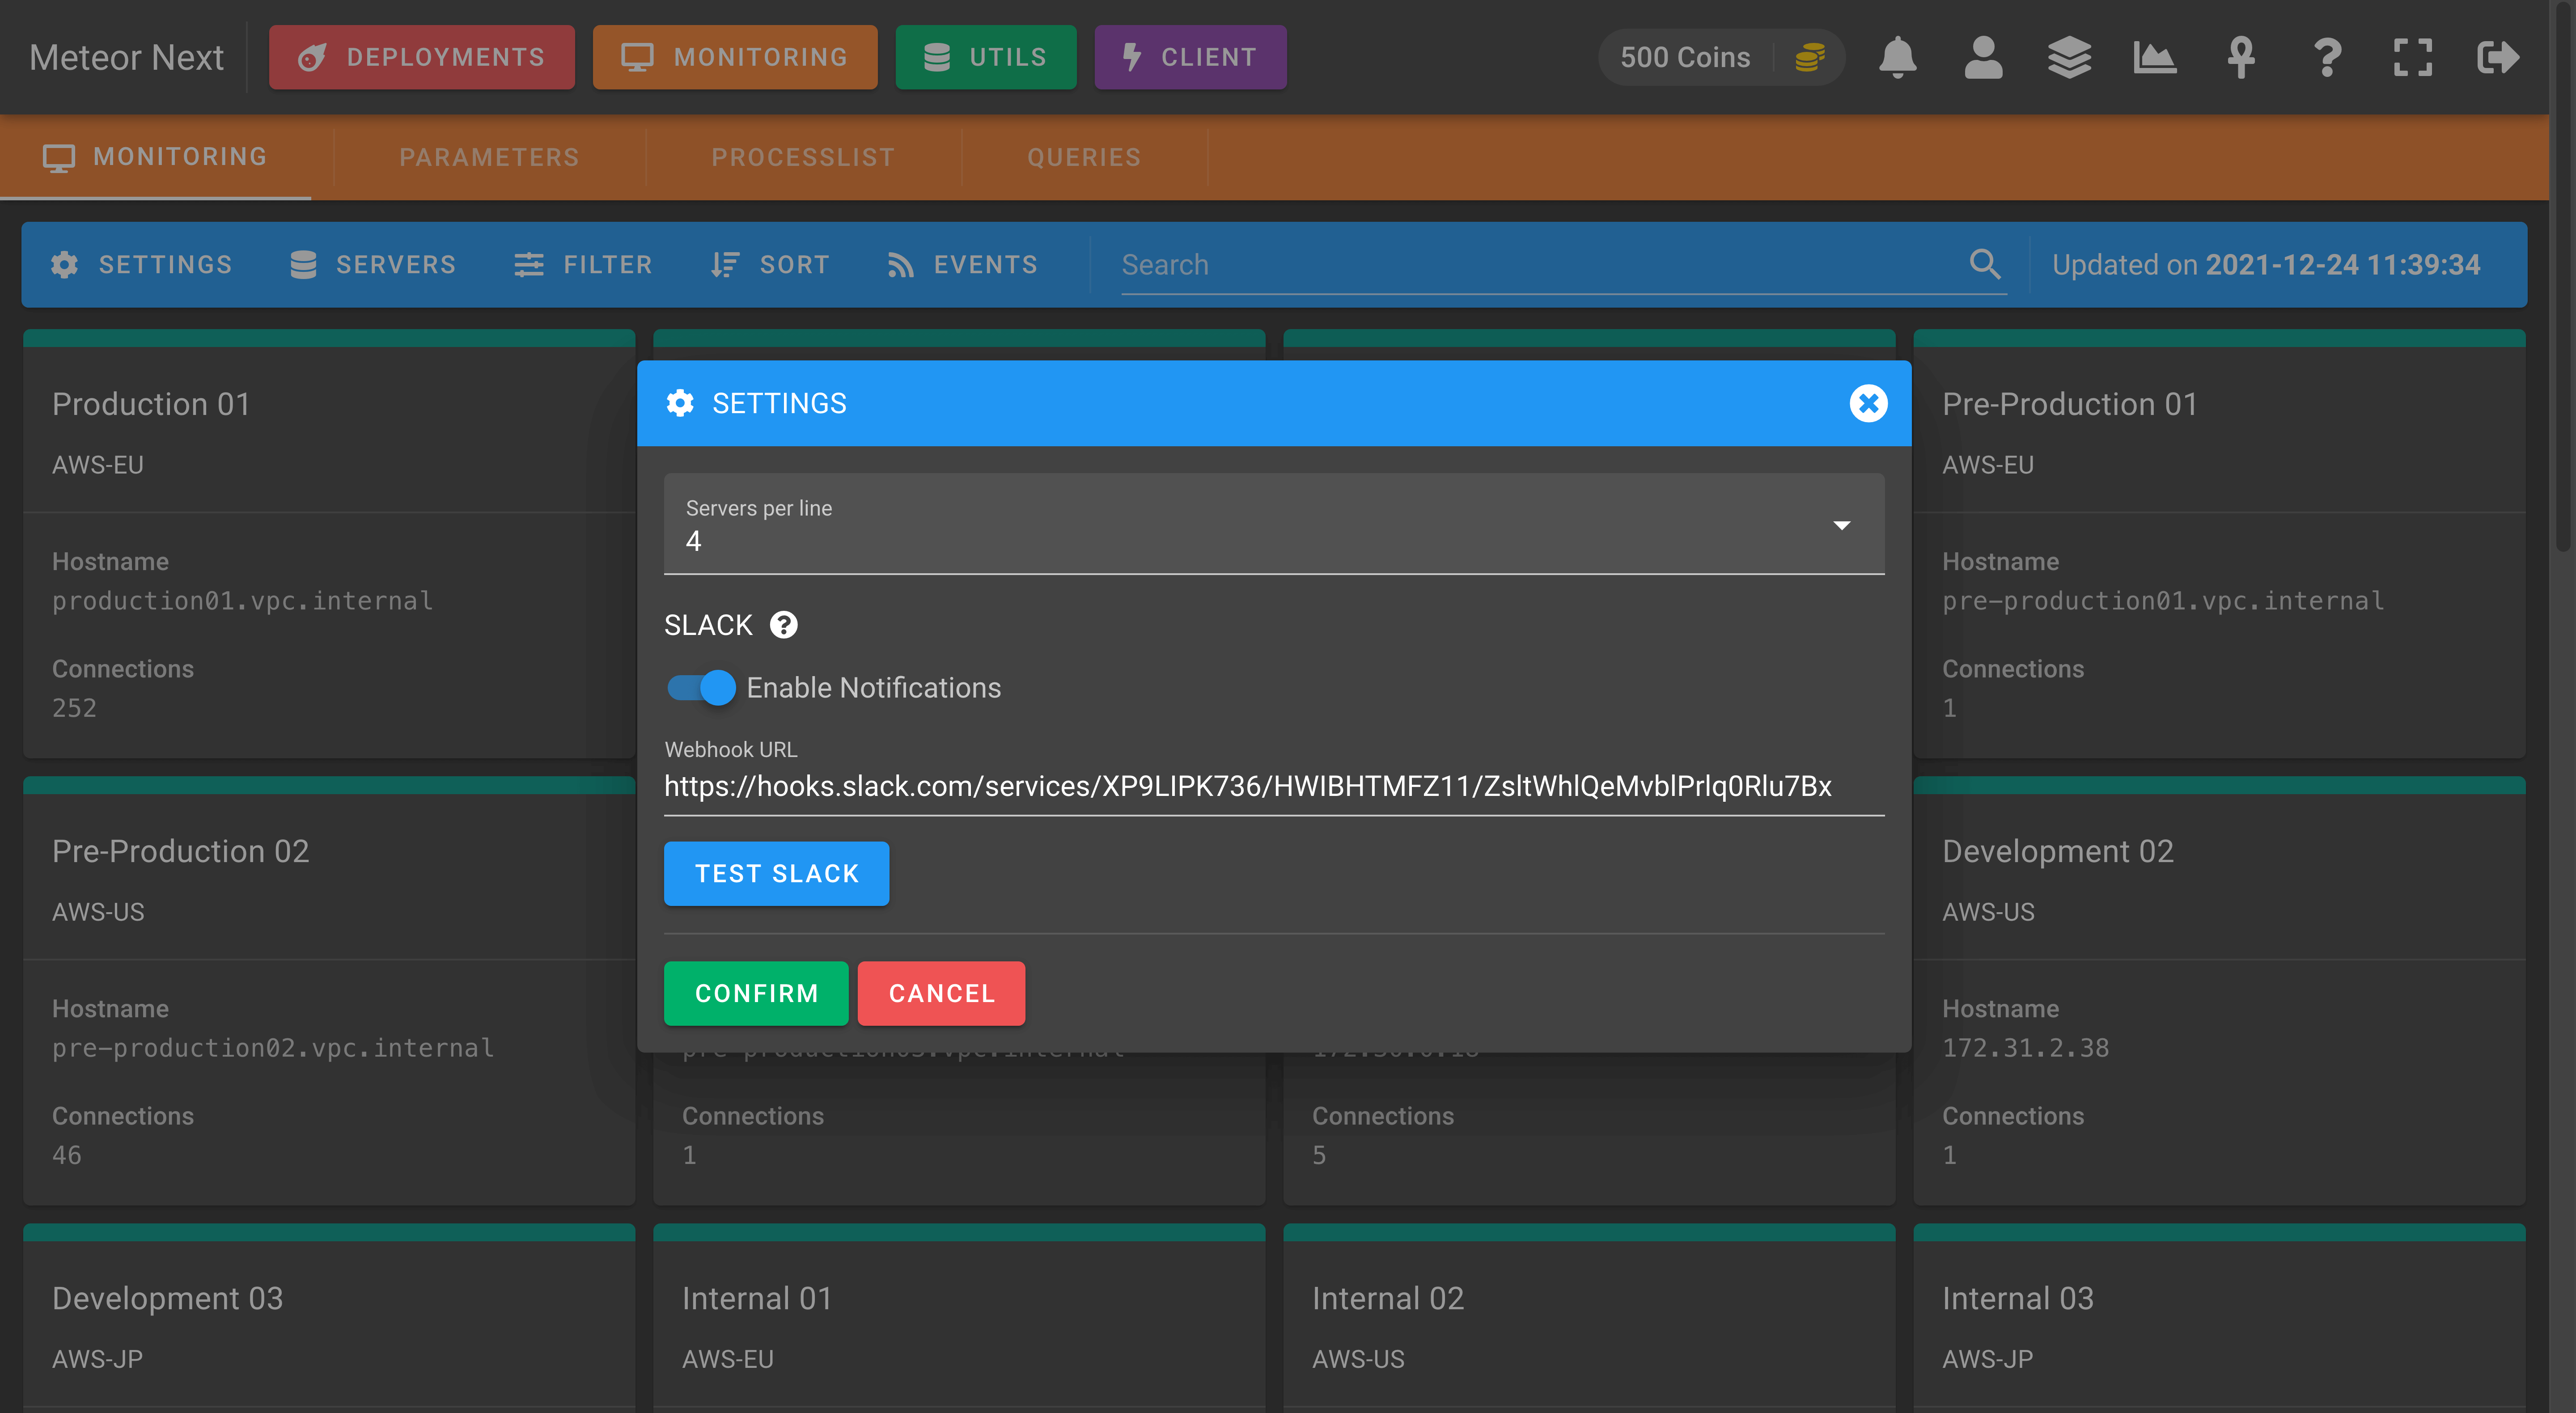Go to Utils section

pyautogui.click(x=986, y=57)
